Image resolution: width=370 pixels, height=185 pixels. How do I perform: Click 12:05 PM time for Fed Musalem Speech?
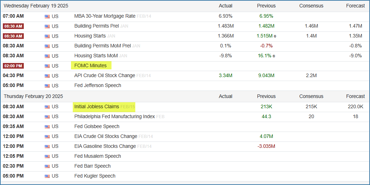(13, 156)
